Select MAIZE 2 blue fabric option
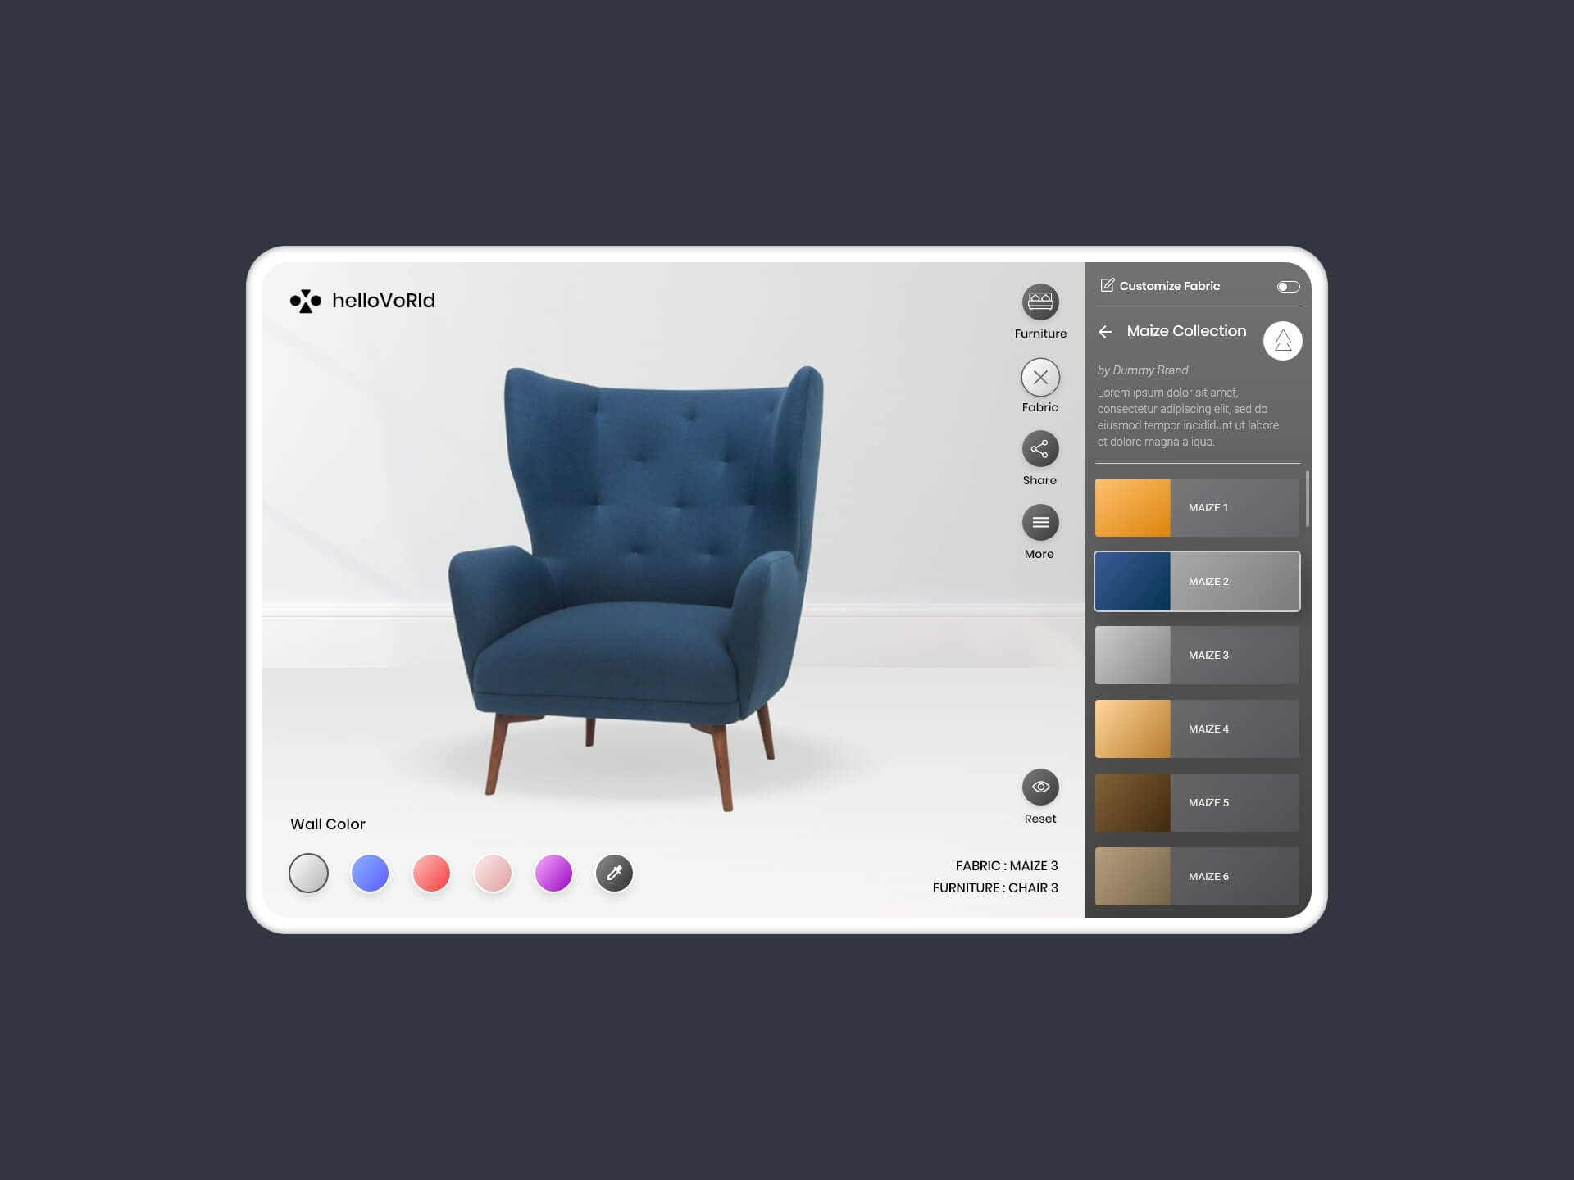Viewport: 1574px width, 1180px height. point(1196,580)
